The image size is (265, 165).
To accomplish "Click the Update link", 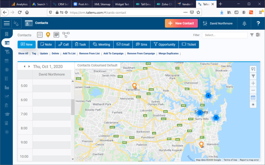I will click(x=44, y=53).
